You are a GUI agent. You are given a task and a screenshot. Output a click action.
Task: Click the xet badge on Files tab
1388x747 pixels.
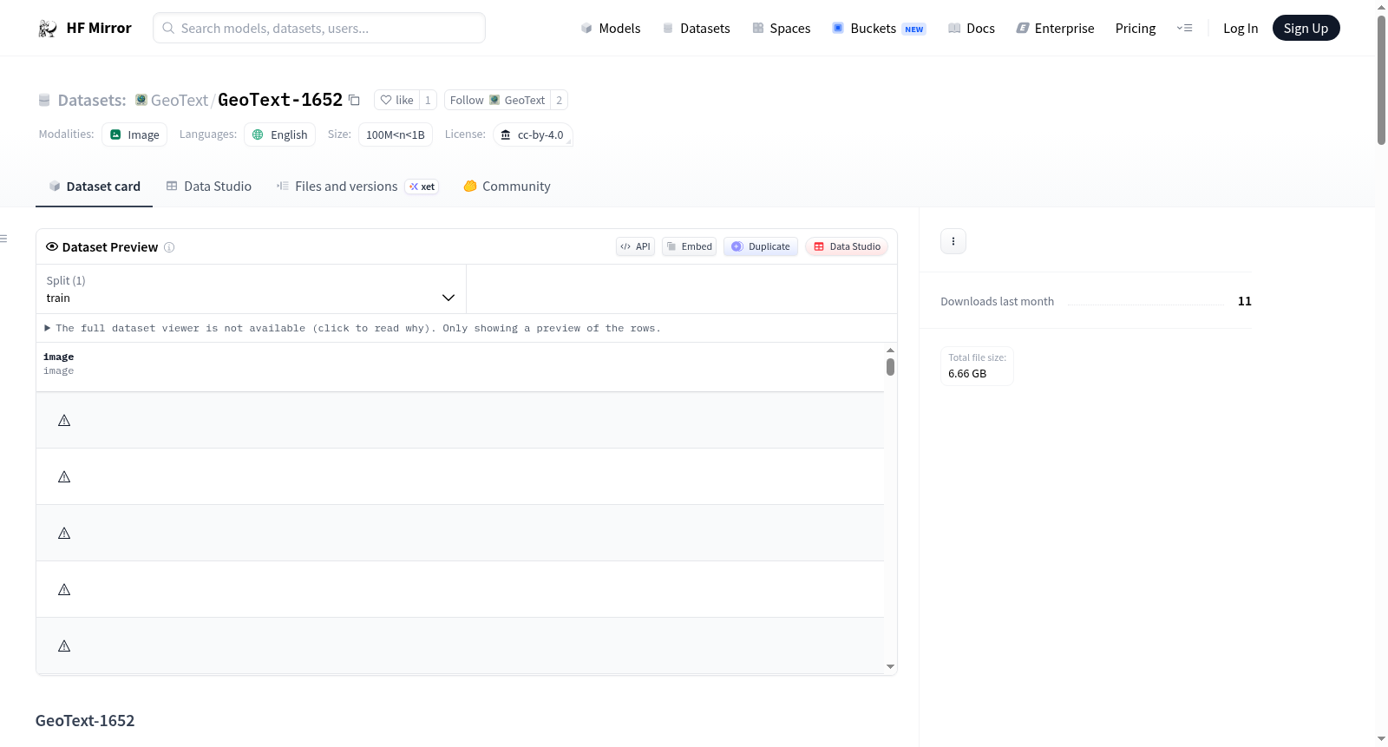[x=422, y=187]
